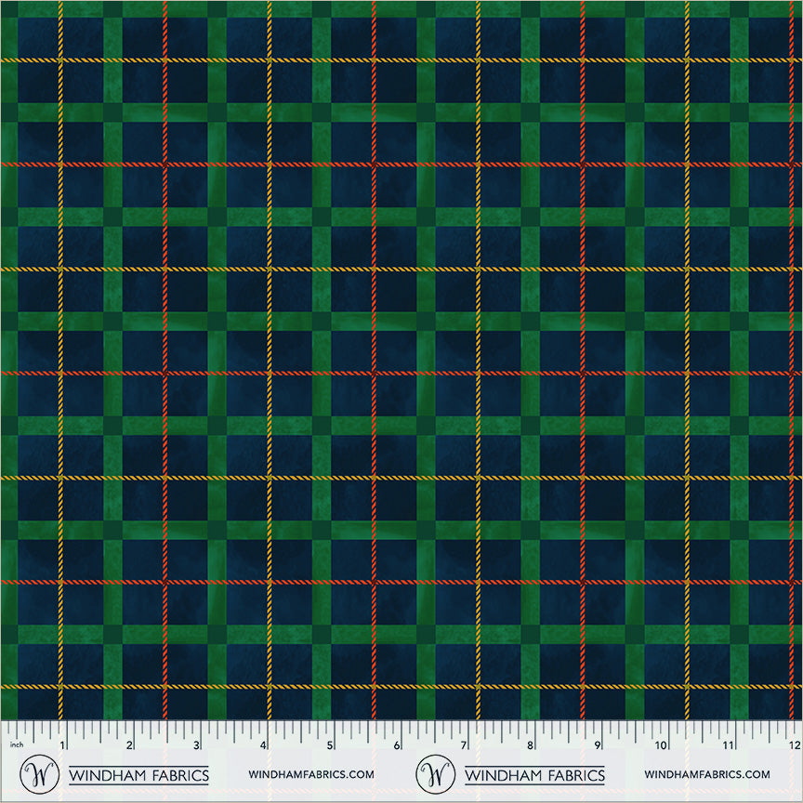Click the number 7 on the ruler
This screenshot has height=803, width=803.
[464, 745]
